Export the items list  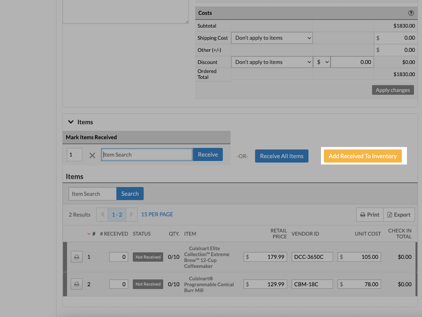[x=399, y=215]
